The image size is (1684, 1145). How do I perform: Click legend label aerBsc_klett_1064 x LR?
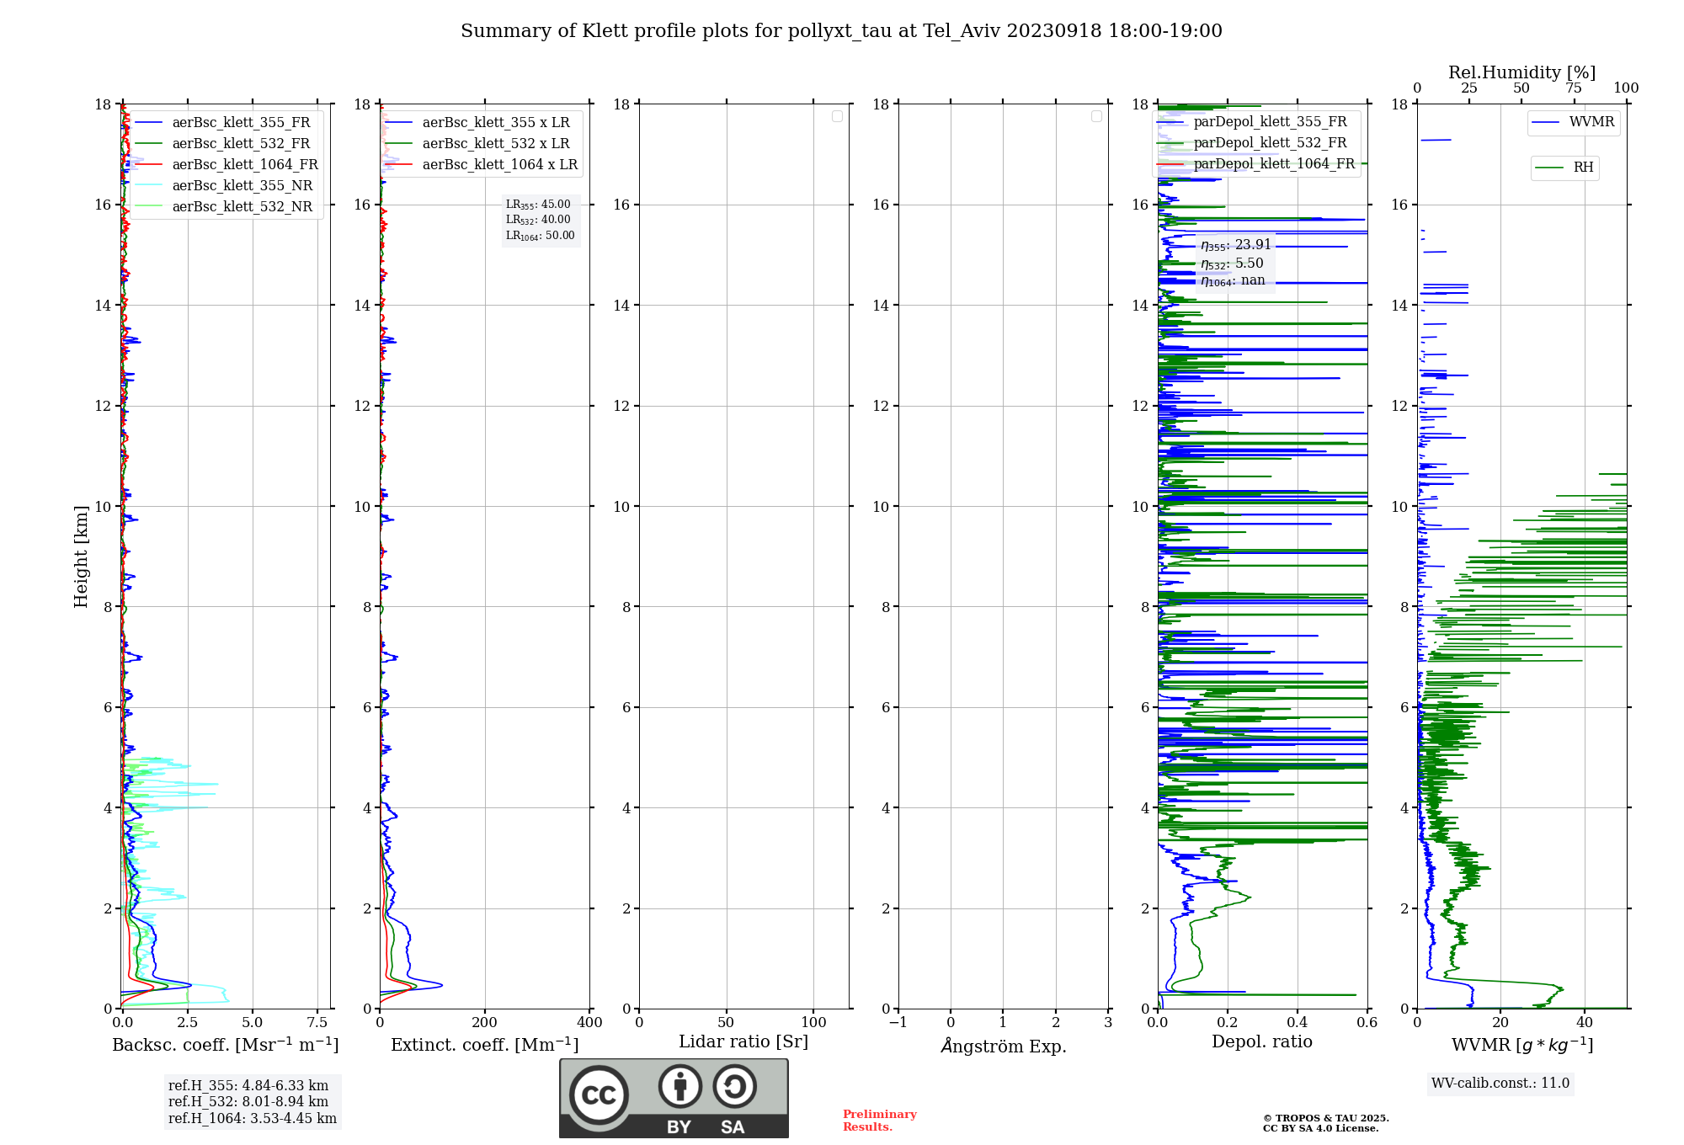point(500,164)
